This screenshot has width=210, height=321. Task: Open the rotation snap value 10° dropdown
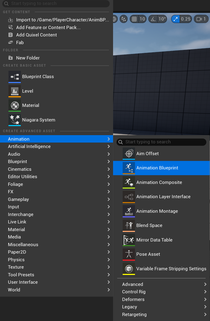click(162, 19)
